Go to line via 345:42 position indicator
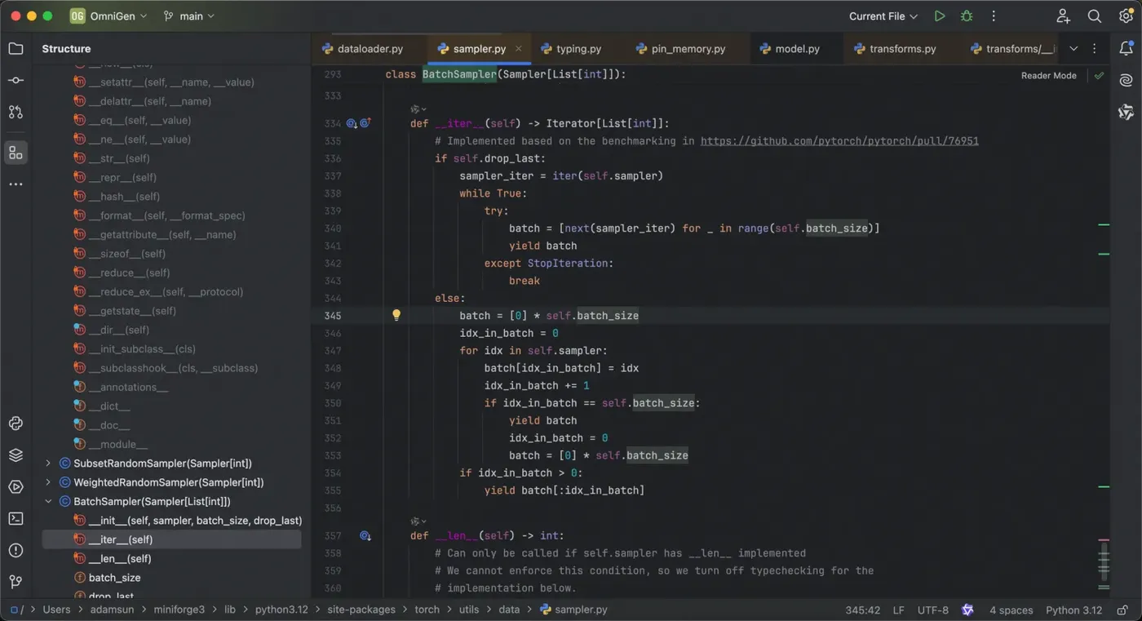 pos(862,610)
